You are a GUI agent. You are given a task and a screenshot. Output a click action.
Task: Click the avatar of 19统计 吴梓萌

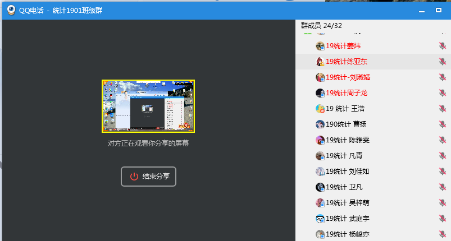tap(320, 203)
